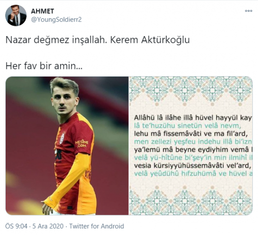Click the club crest on the jersey chest
Screen dimensions: 258x235
click(62, 138)
